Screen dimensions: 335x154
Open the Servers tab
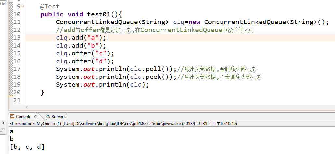point(59,116)
